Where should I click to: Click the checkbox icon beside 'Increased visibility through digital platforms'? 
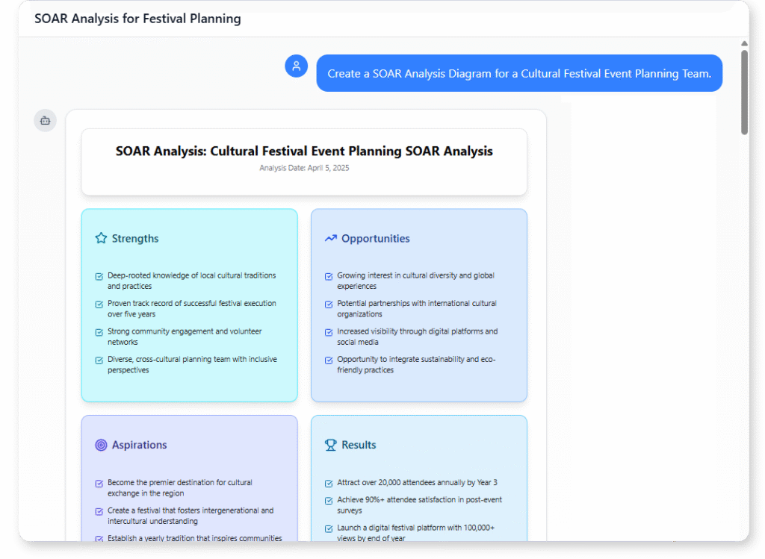click(328, 332)
